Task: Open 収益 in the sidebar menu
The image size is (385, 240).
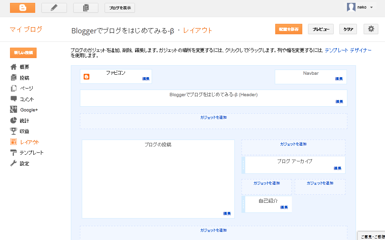Action: [24, 131]
